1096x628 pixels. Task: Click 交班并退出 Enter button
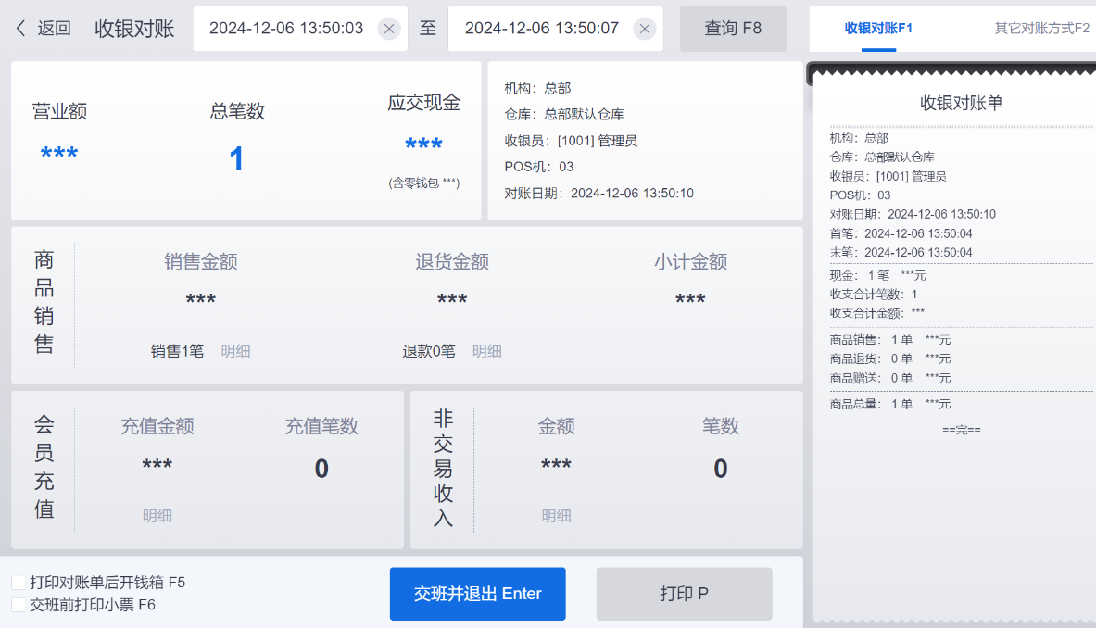(x=477, y=594)
